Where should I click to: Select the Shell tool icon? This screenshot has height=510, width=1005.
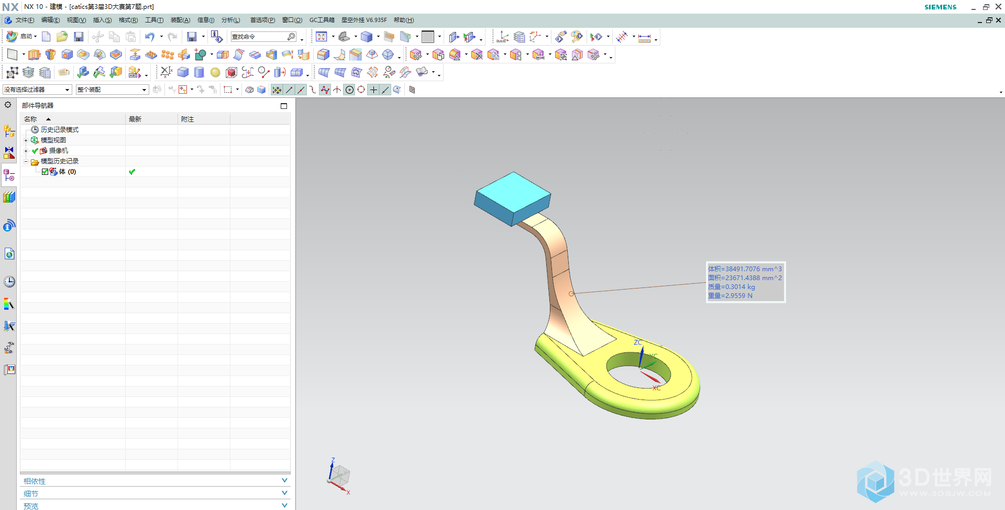[x=271, y=54]
